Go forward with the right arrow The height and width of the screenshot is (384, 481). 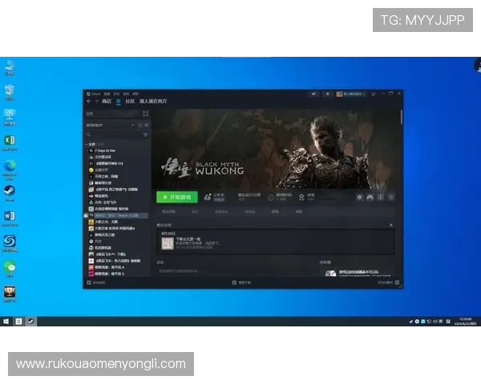(x=96, y=102)
